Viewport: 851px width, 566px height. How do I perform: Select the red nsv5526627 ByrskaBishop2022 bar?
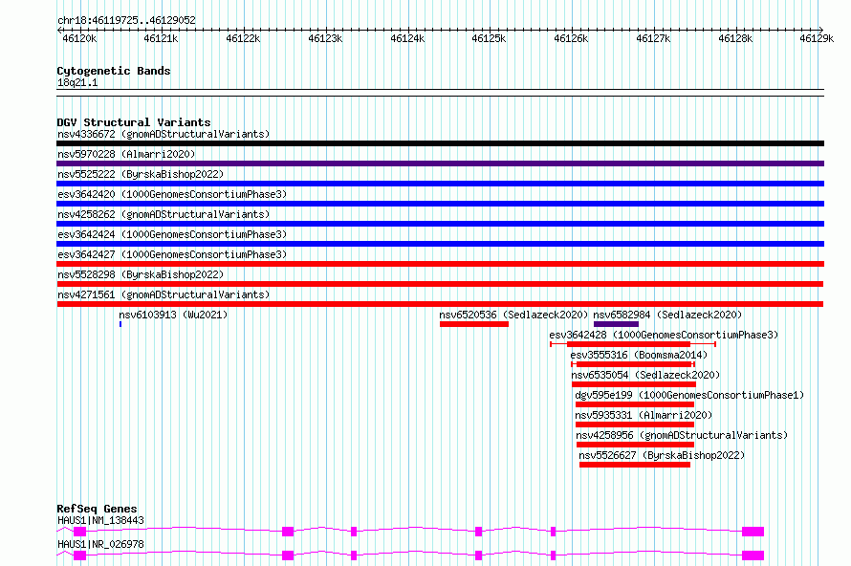635,465
